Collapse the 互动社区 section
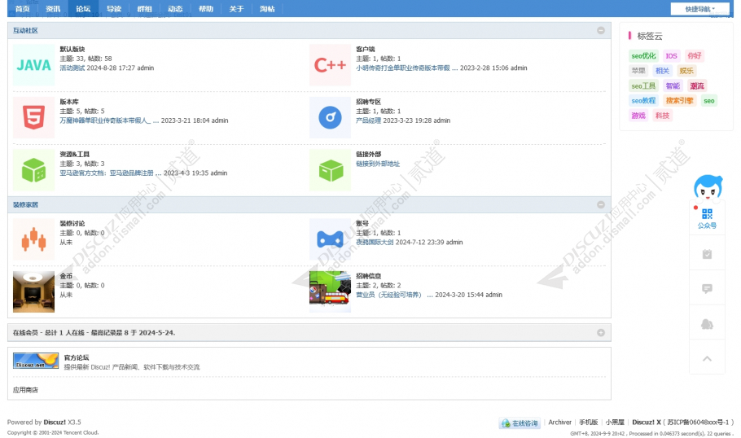741x438 pixels. [601, 30]
